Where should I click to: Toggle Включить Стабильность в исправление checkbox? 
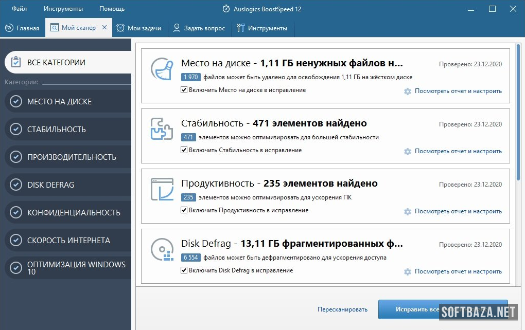184,150
